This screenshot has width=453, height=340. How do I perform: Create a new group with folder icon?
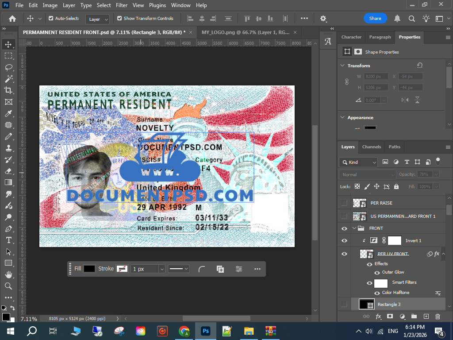pyautogui.click(x=414, y=317)
